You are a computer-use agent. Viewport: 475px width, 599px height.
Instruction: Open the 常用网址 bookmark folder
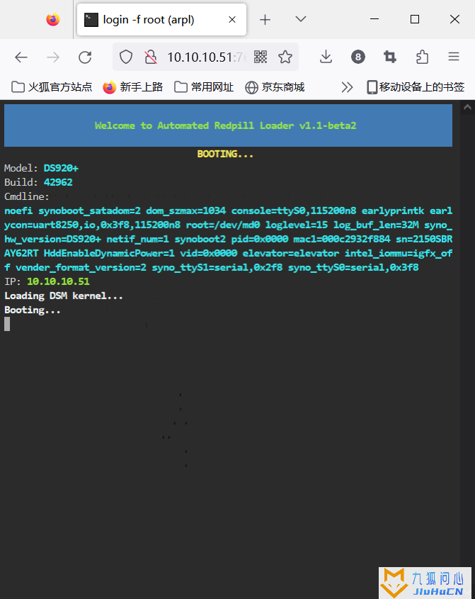pyautogui.click(x=204, y=87)
